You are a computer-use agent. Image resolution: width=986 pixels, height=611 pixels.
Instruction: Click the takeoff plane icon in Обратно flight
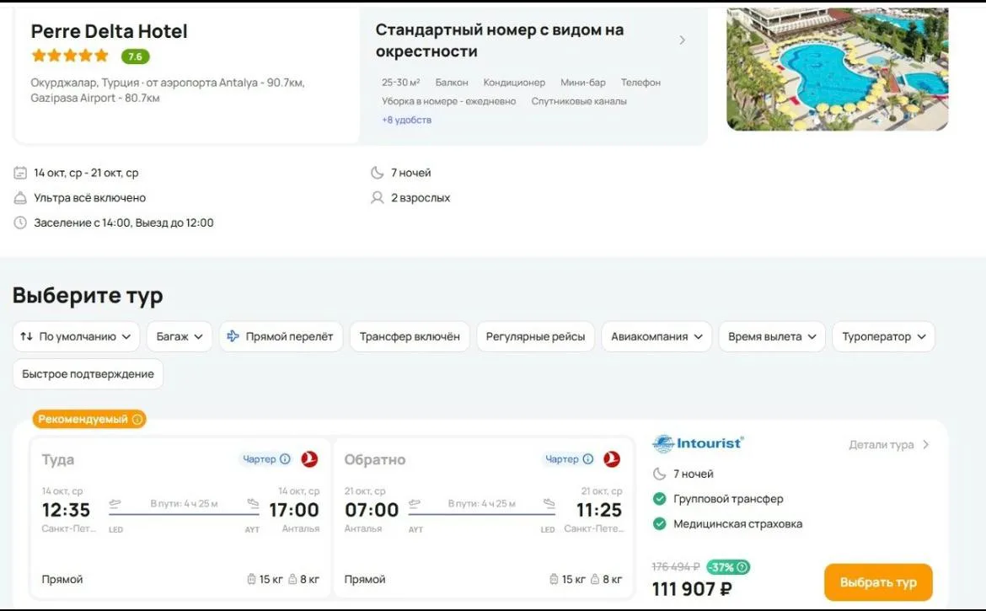(x=415, y=503)
